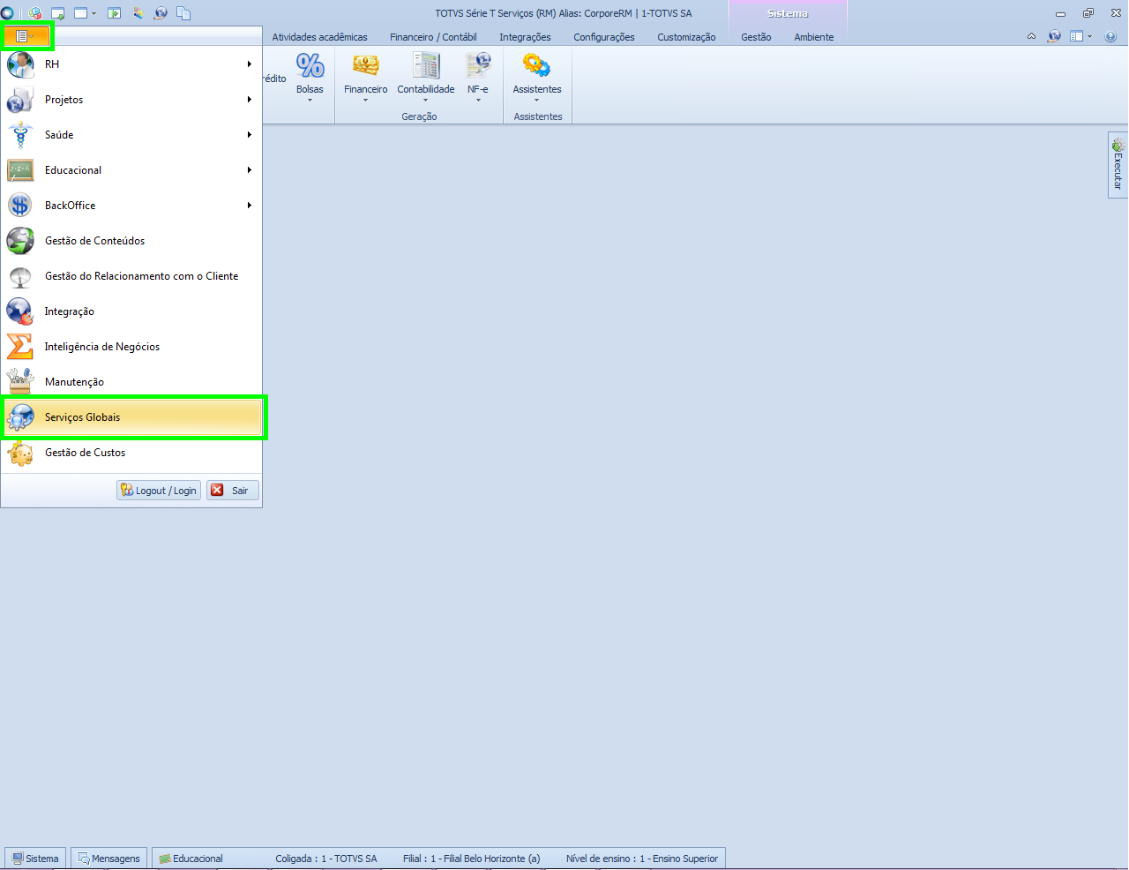Open Gestão do Relacionamento com o Cliente
1129x870 pixels.
[x=131, y=276]
